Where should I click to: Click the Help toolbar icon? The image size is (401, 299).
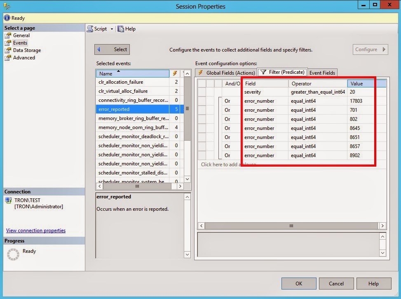coord(120,29)
